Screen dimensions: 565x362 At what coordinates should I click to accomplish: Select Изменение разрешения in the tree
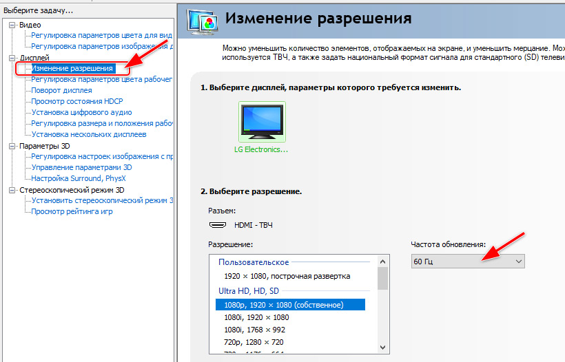point(73,68)
